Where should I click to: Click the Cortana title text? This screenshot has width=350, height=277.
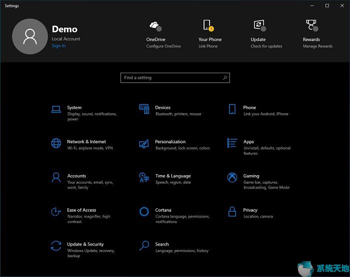[x=163, y=210]
